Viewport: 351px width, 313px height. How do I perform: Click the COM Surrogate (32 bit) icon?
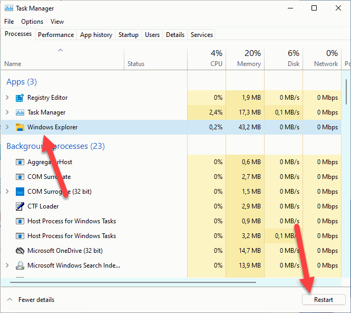coord(19,192)
